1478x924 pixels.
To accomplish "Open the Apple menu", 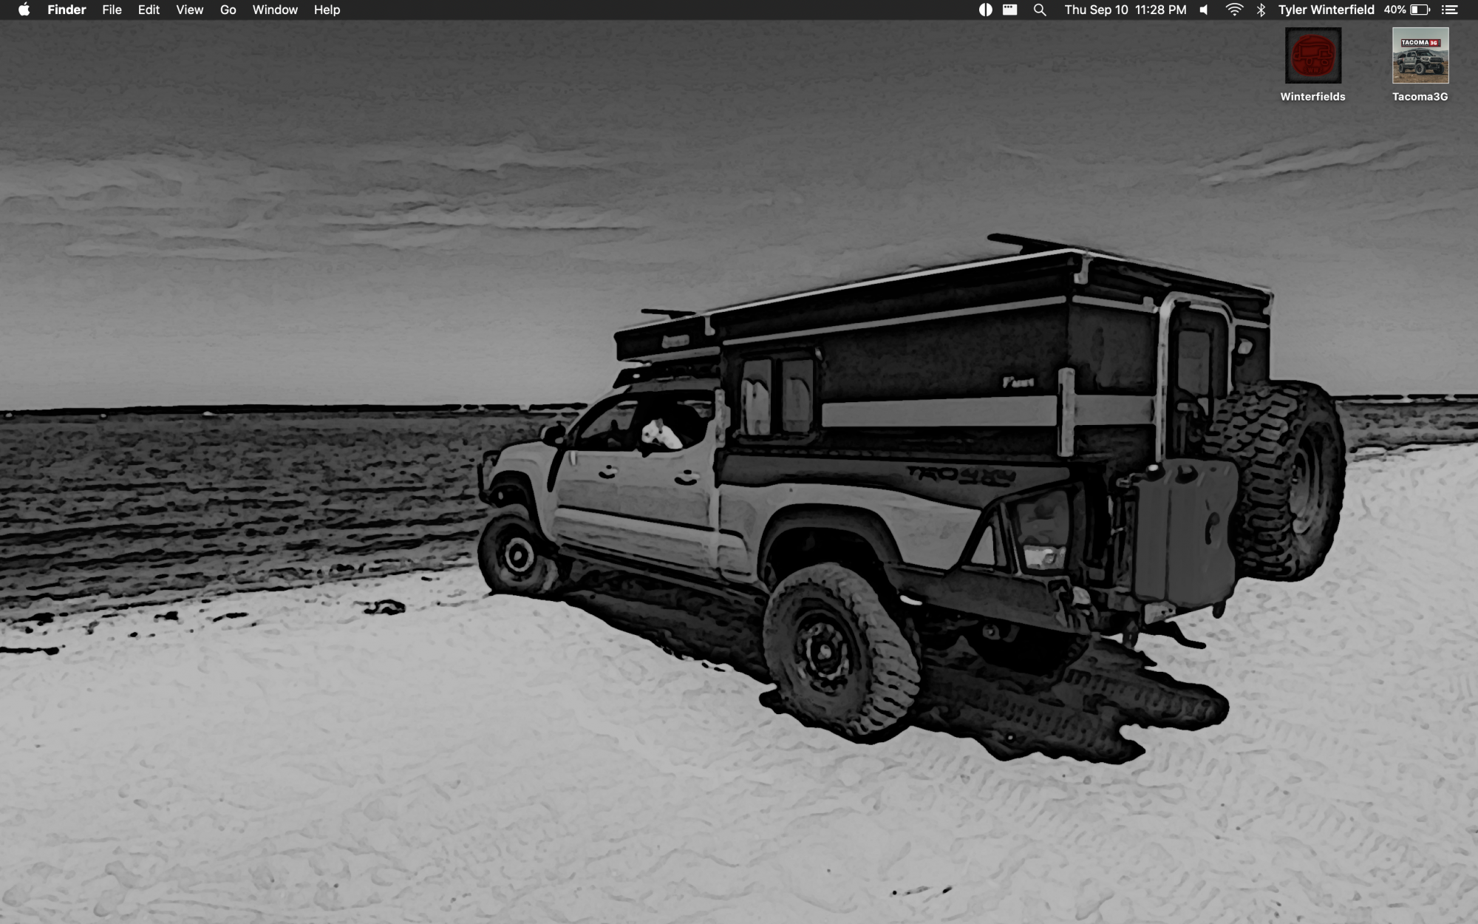I will tap(24, 10).
